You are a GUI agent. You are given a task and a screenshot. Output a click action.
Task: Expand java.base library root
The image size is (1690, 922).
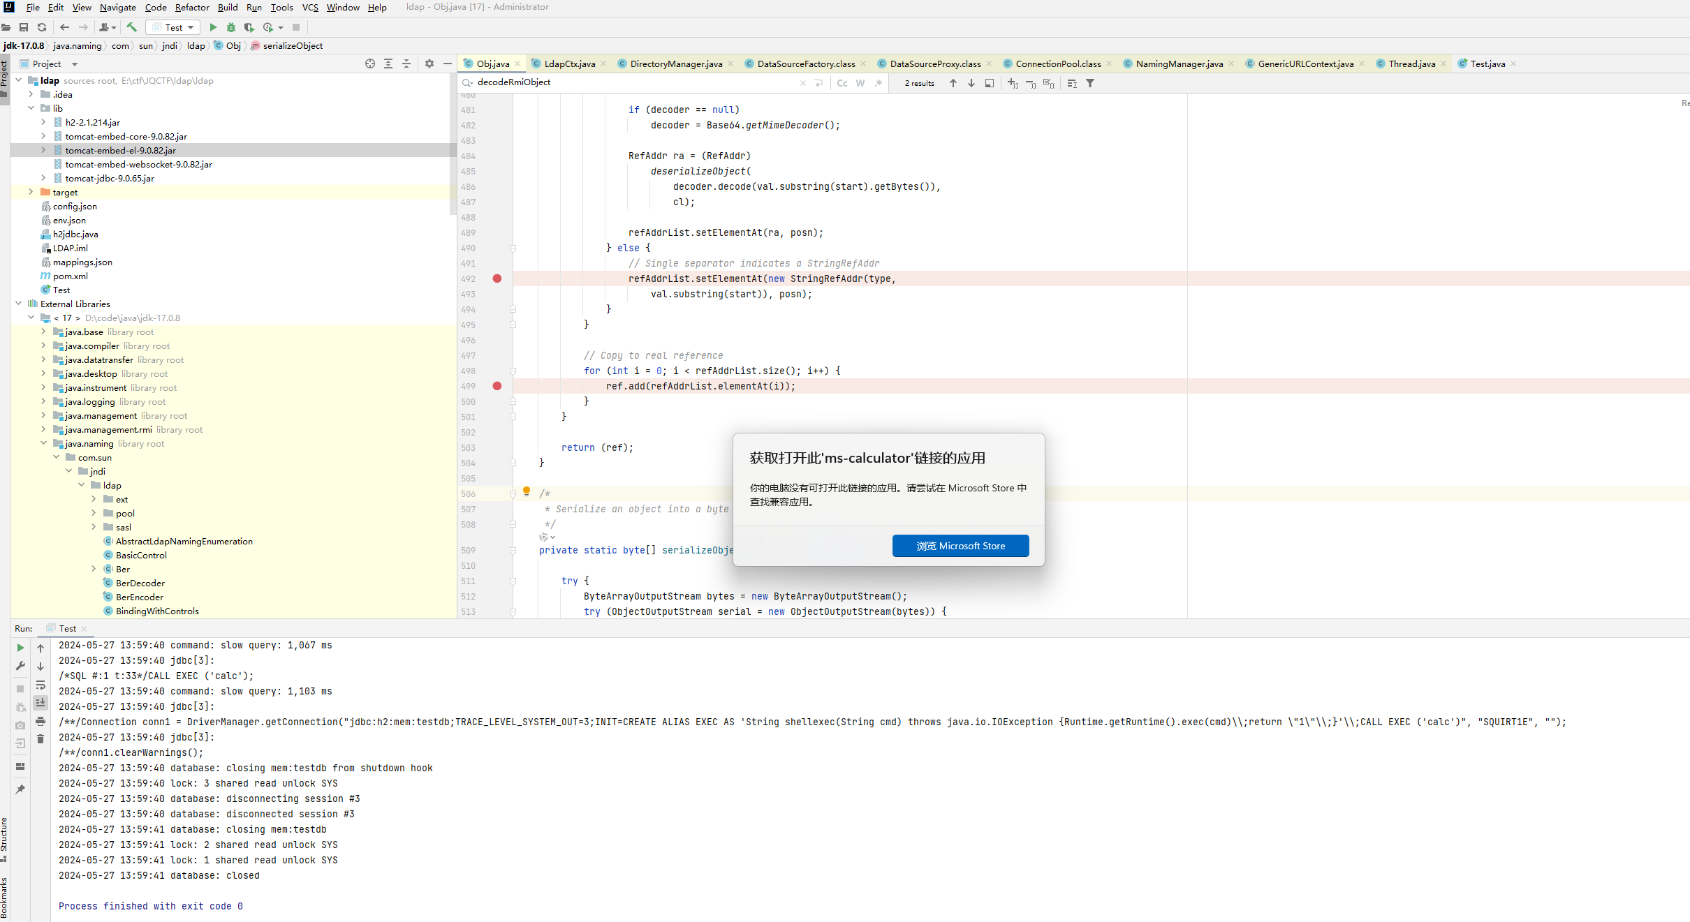[43, 332]
